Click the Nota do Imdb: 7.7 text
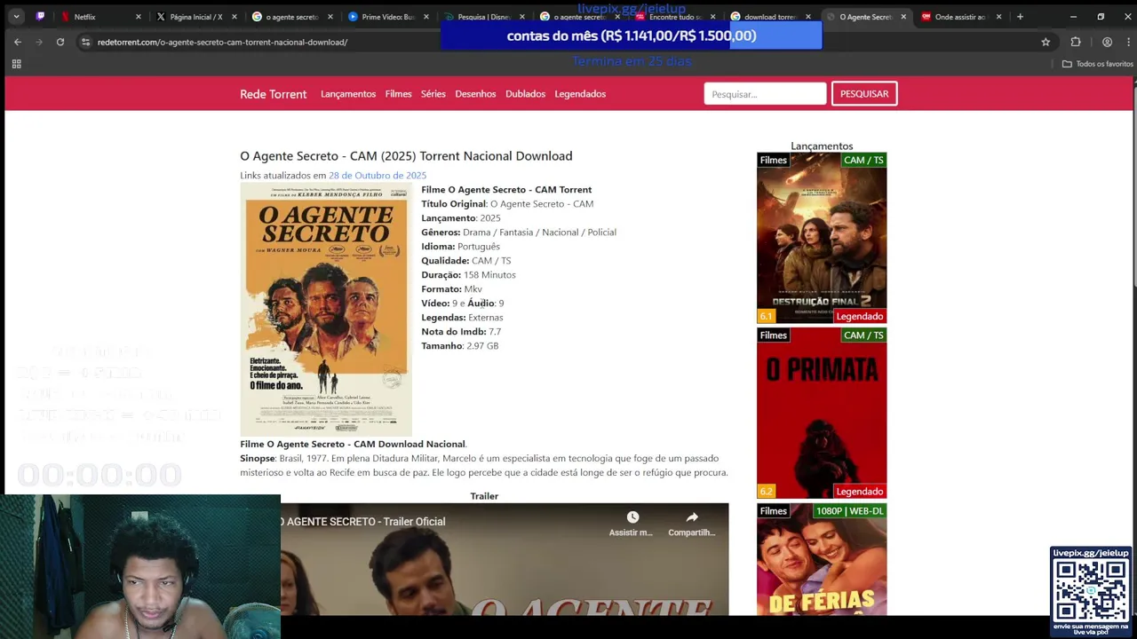The width and height of the screenshot is (1137, 639). [461, 332]
